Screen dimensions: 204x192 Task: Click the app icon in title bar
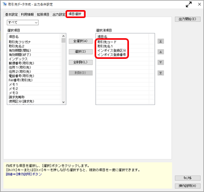pos(5,4)
